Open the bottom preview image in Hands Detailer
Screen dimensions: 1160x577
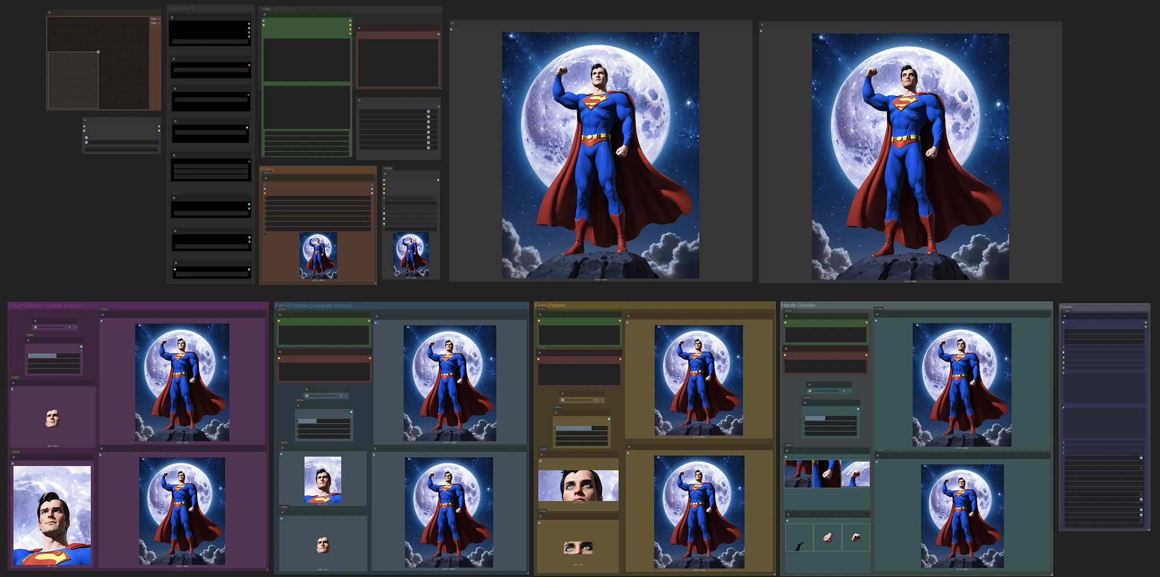tap(962, 516)
